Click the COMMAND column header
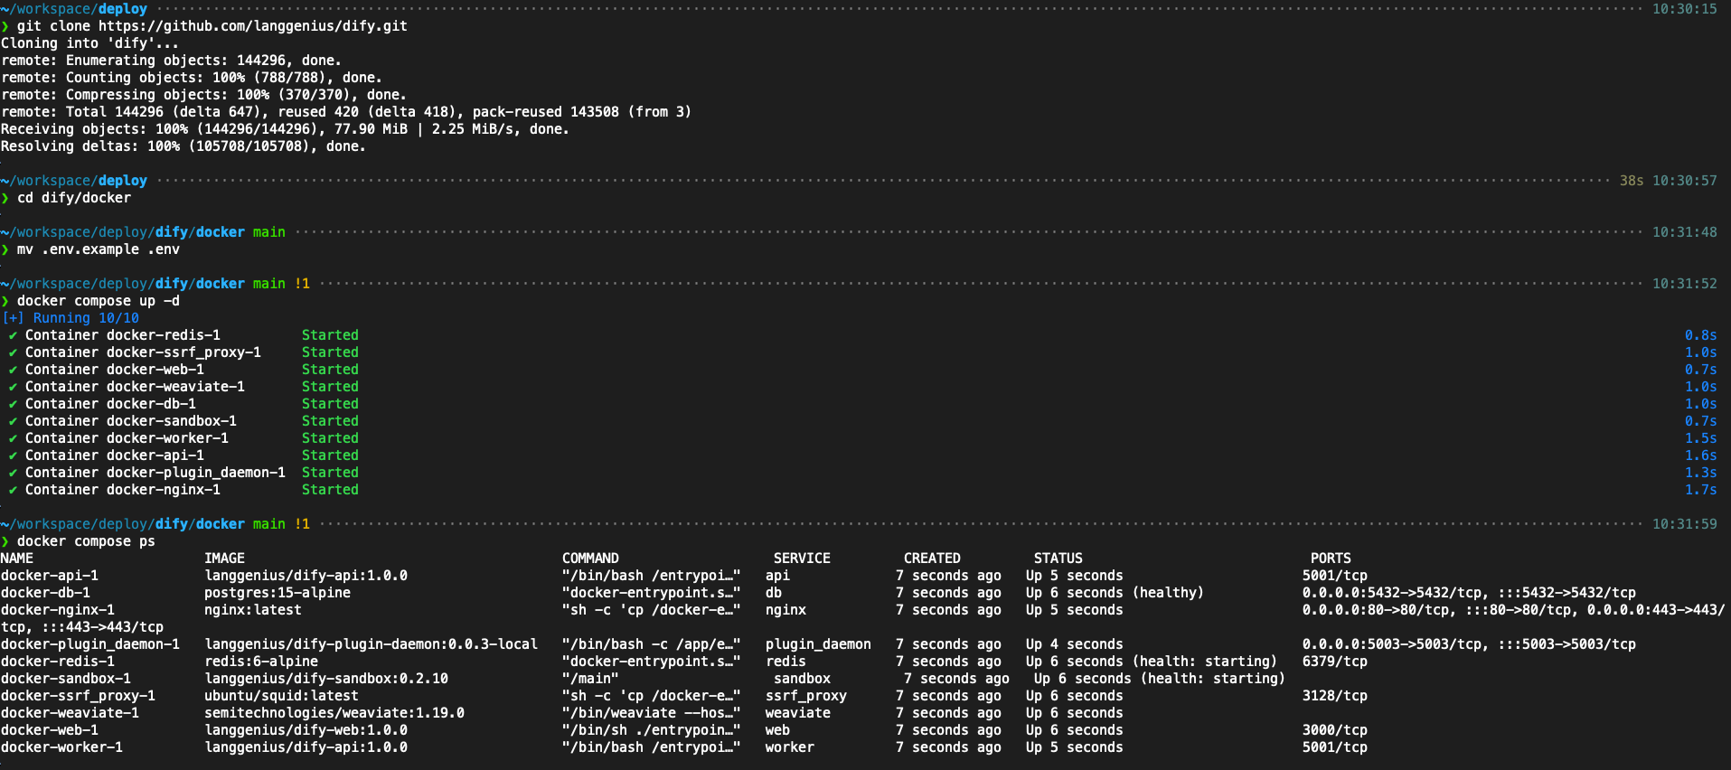This screenshot has height=770, width=1731. (590, 559)
